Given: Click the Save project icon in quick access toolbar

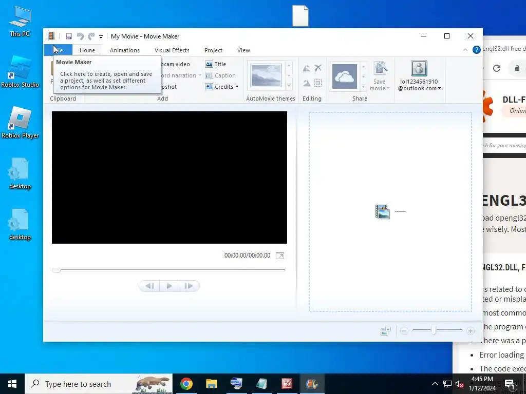Looking at the screenshot, I should [x=69, y=36].
